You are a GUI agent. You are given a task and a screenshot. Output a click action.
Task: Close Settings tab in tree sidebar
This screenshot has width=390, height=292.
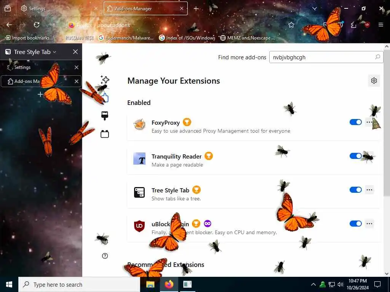pos(76,67)
